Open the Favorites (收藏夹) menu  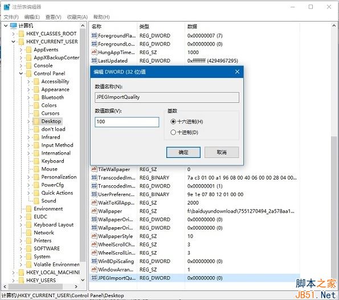pyautogui.click(x=77, y=17)
